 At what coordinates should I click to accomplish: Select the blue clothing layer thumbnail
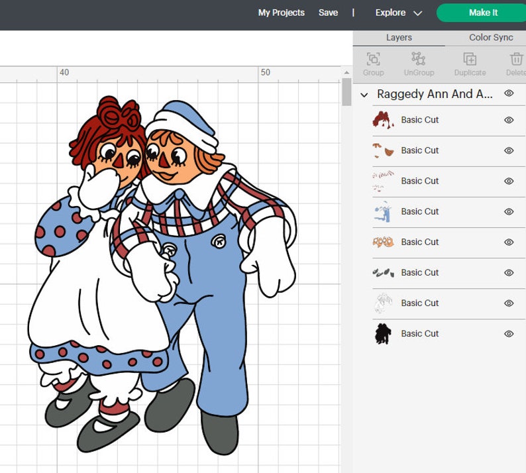(383, 212)
